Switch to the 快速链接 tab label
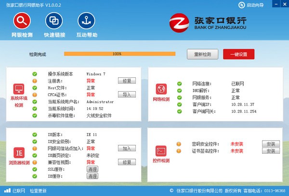Viewport: 289px width, 196px height. point(54,35)
